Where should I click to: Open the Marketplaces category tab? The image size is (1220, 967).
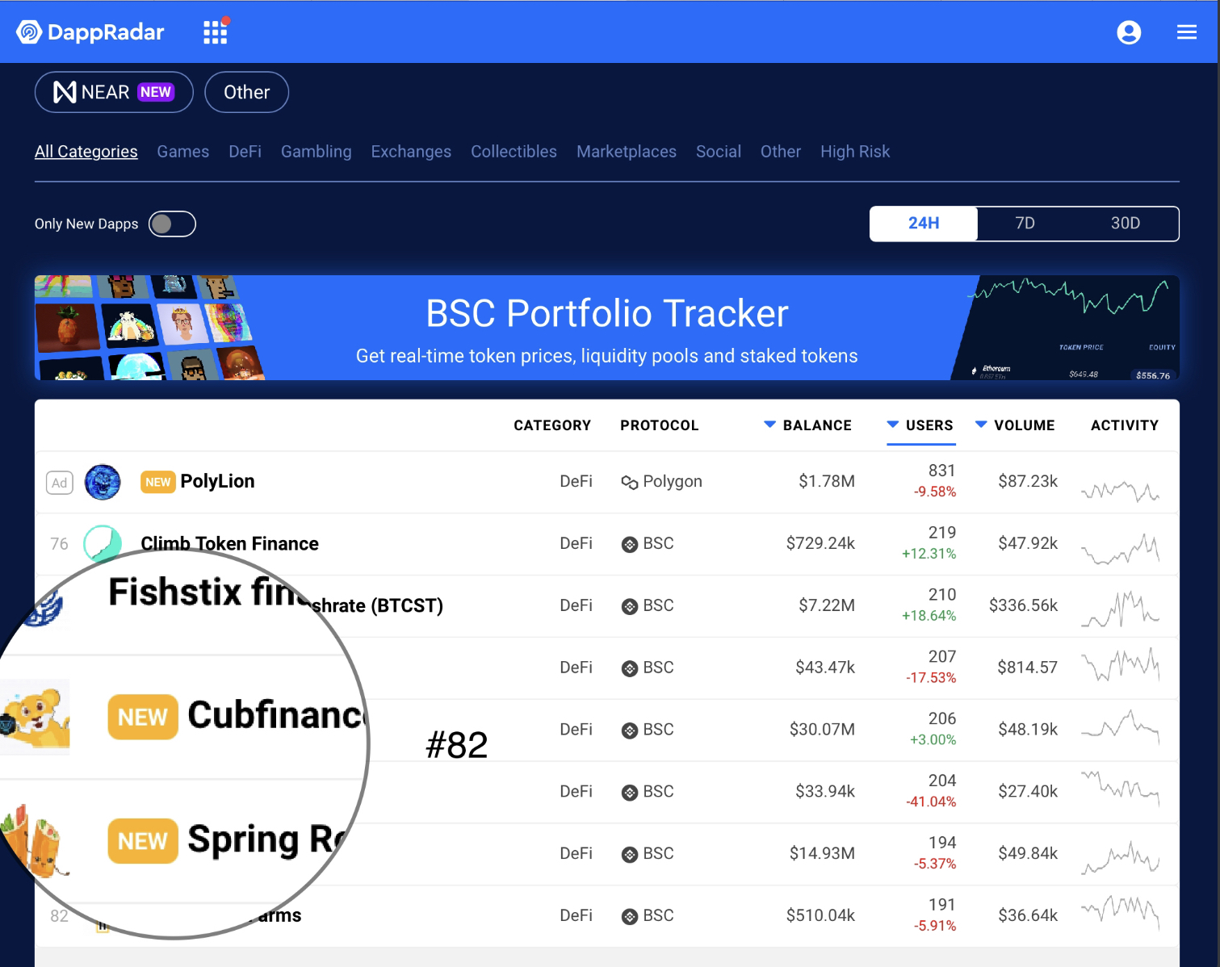tap(627, 152)
